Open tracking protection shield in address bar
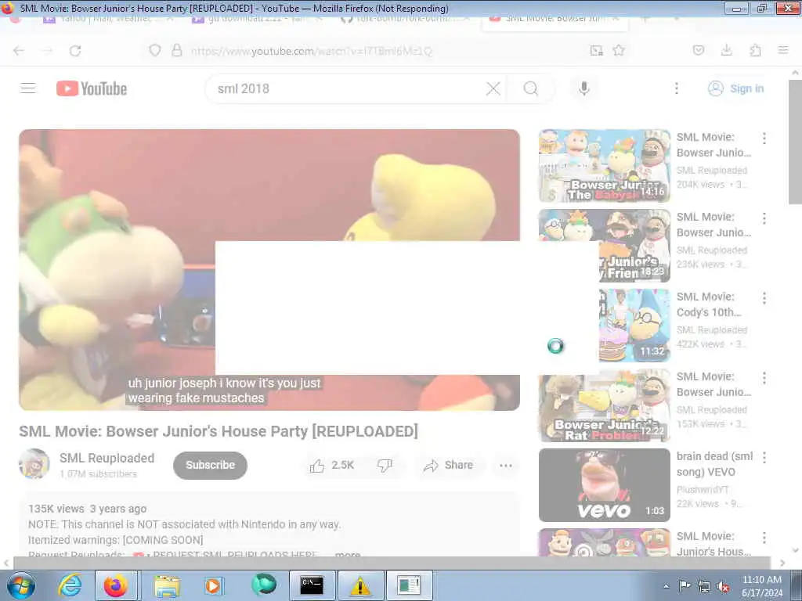802x601 pixels. 155,50
